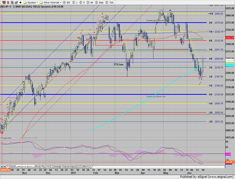This screenshot has width=235, height=179.
Task: Click the cyan 2227.70 price label
Action: click(x=230, y=65)
